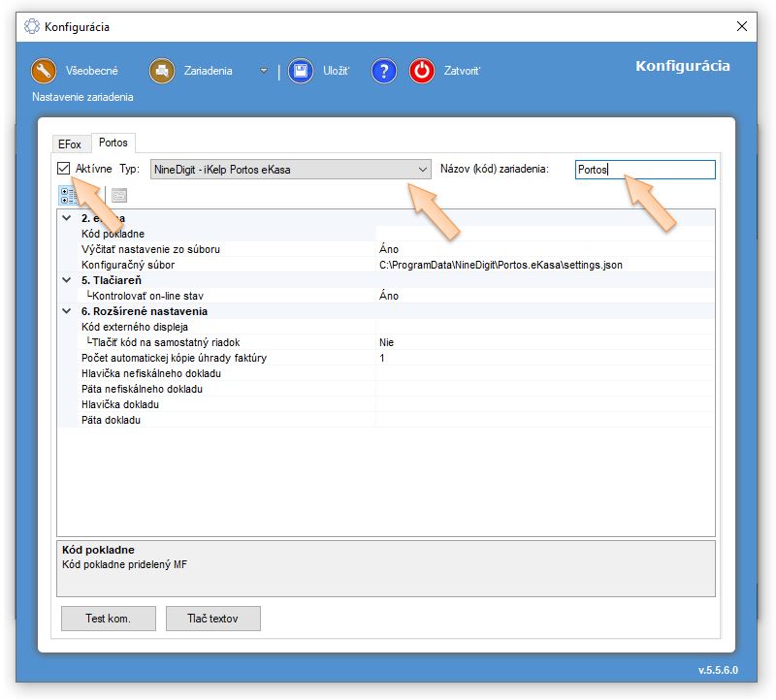Screen dimensions: 776x700
Task: Click the red Zatvoriť power icon
Action: coord(422,71)
